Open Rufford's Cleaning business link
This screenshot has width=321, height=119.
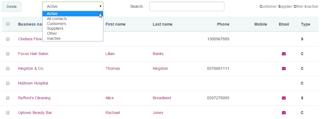[34, 98]
